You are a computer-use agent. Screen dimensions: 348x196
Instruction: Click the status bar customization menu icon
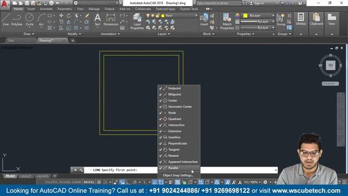(x=344, y=182)
